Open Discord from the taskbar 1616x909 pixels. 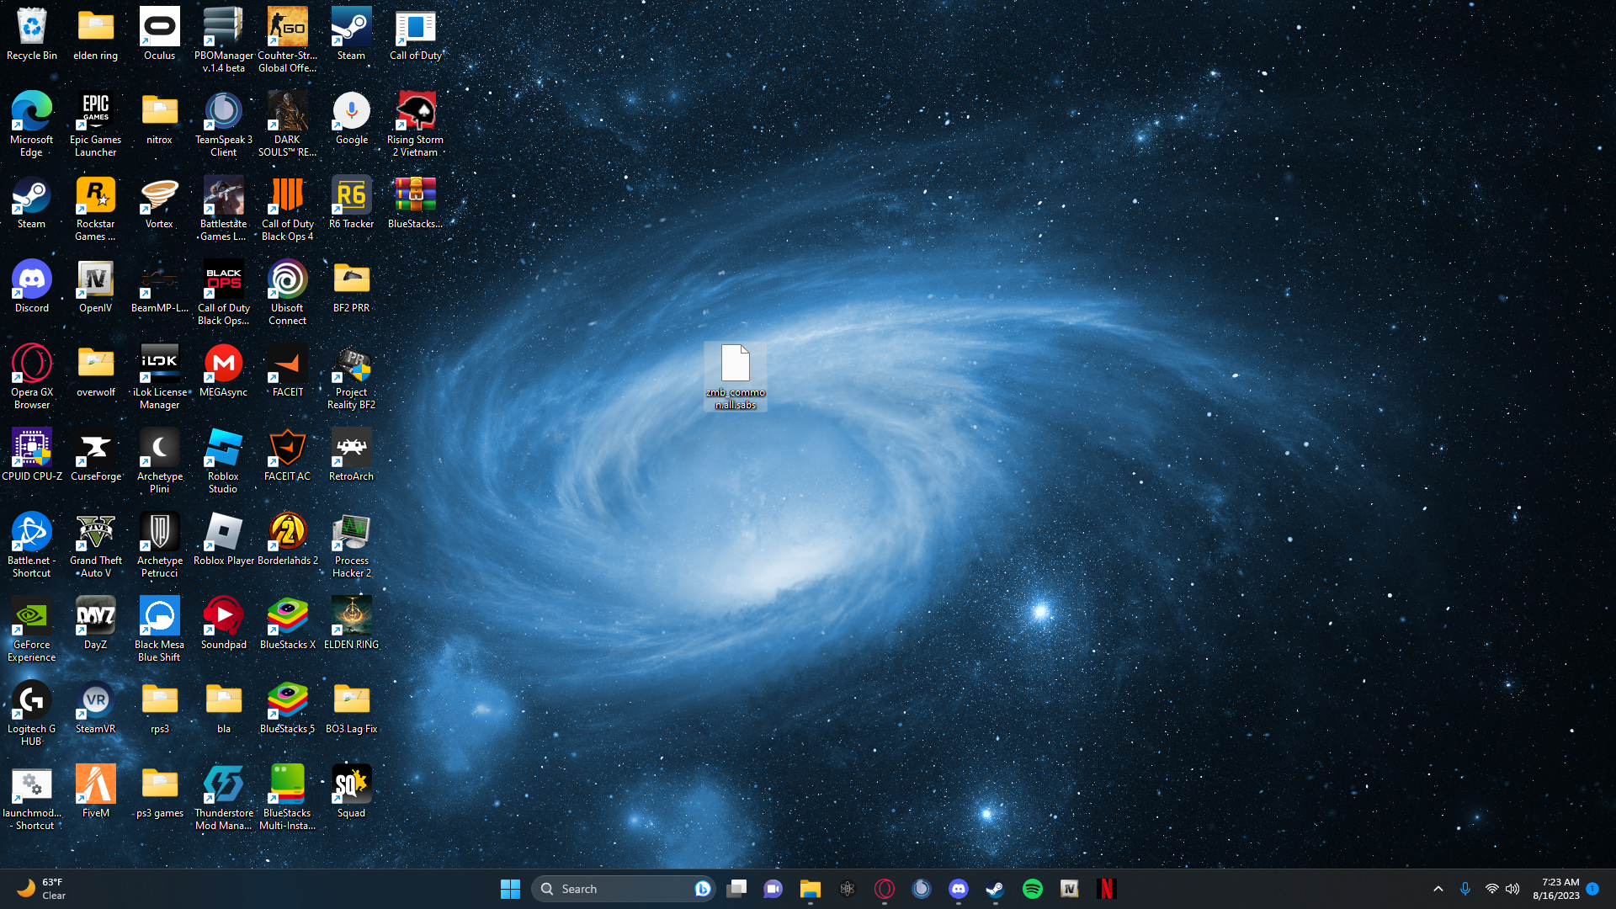(959, 889)
